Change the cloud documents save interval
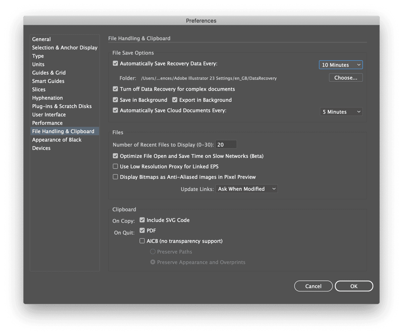 [341, 112]
